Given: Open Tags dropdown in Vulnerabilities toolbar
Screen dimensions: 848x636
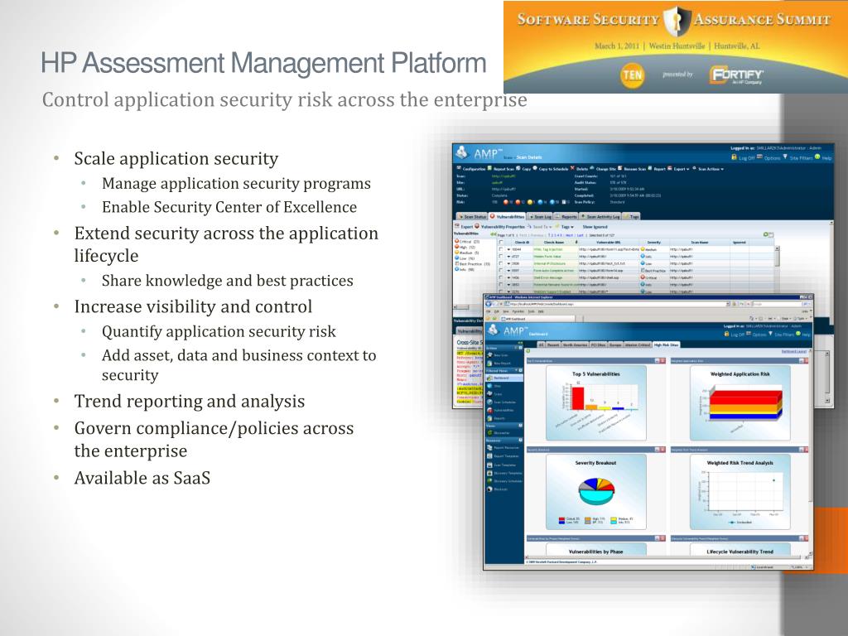Looking at the screenshot, I should click(x=564, y=227).
